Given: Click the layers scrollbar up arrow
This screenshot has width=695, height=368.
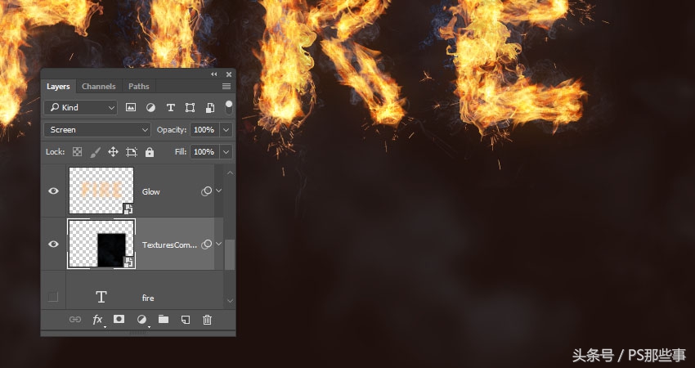Looking at the screenshot, I should [x=230, y=173].
